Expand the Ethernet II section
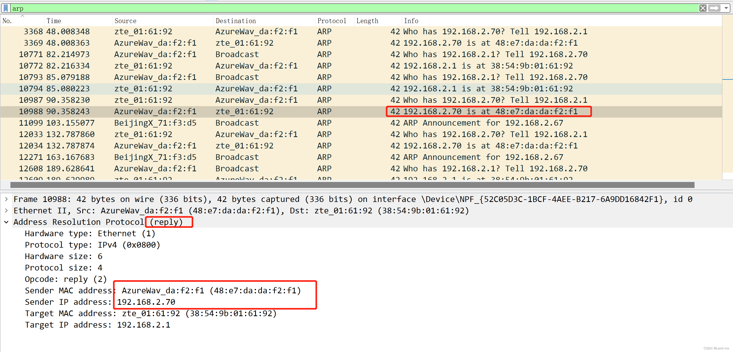The width and height of the screenshot is (733, 352). 6,211
